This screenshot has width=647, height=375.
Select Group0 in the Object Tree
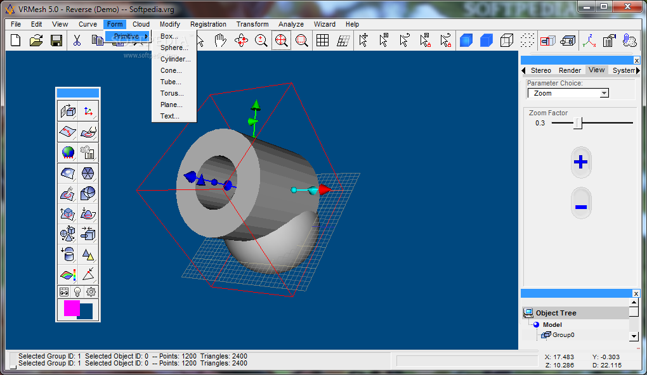tap(563, 335)
